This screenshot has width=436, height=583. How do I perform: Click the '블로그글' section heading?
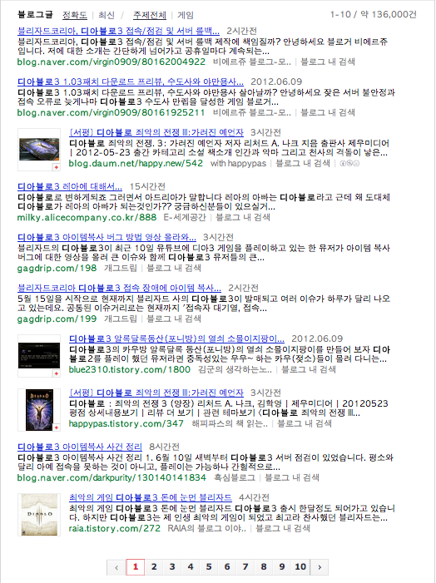tap(35, 15)
